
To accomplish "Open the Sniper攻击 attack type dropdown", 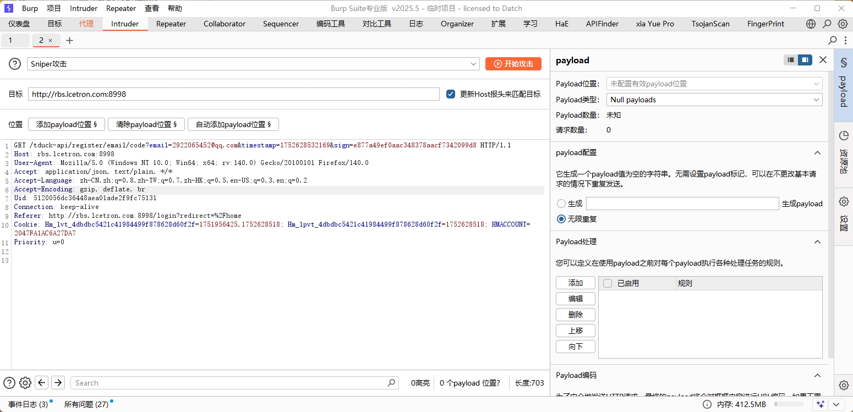I will click(x=253, y=64).
